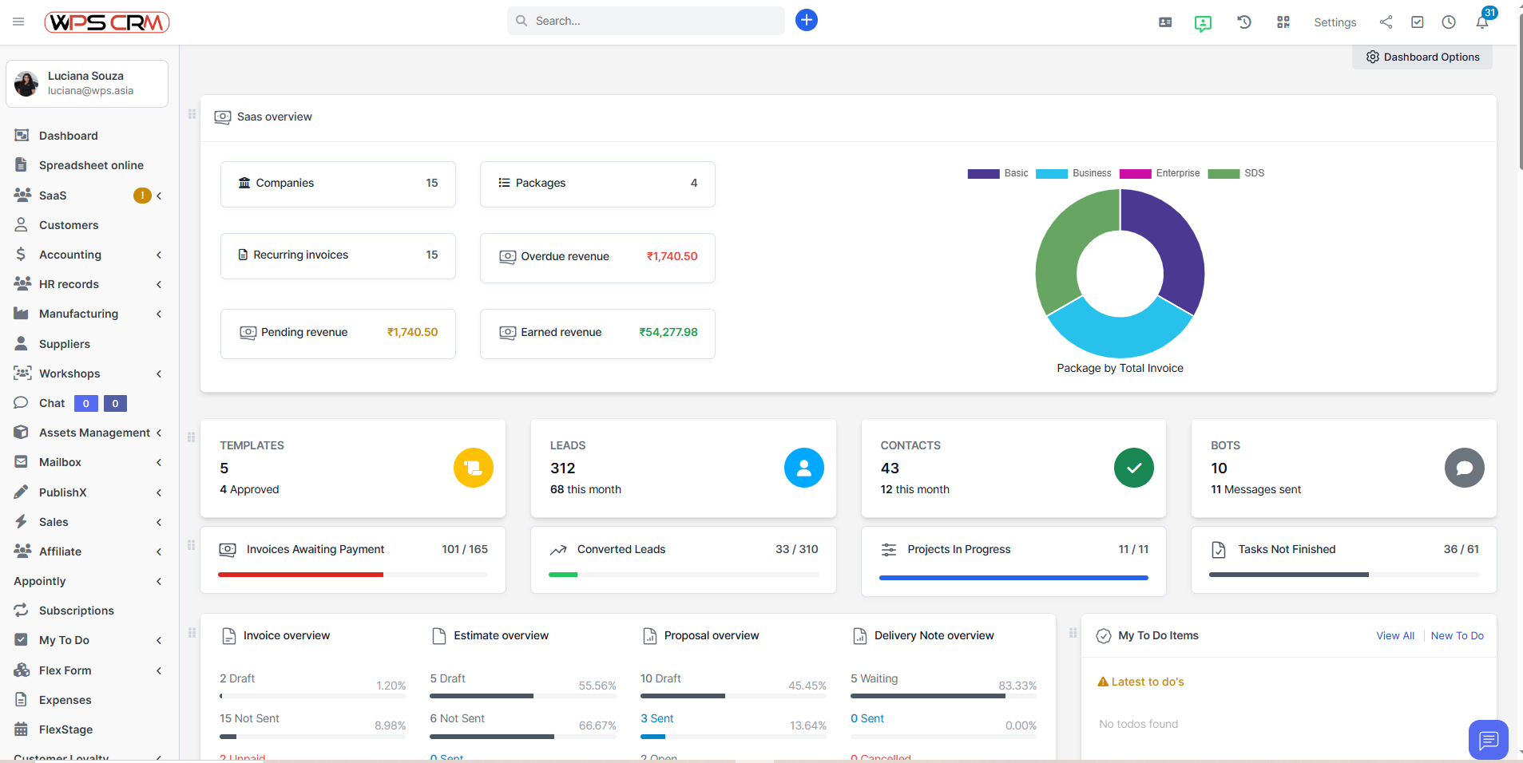
Task: Open floating chat widget button
Action: click(x=1488, y=740)
